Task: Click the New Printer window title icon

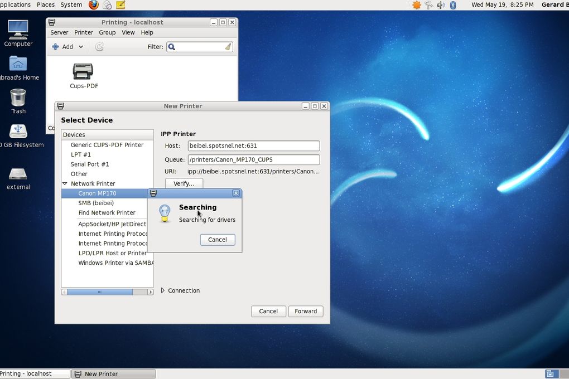Action: coord(61,106)
